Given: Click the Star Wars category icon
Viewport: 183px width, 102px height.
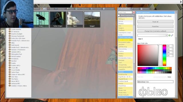Looking at the screenshot, I should pyautogui.click(x=10, y=76).
